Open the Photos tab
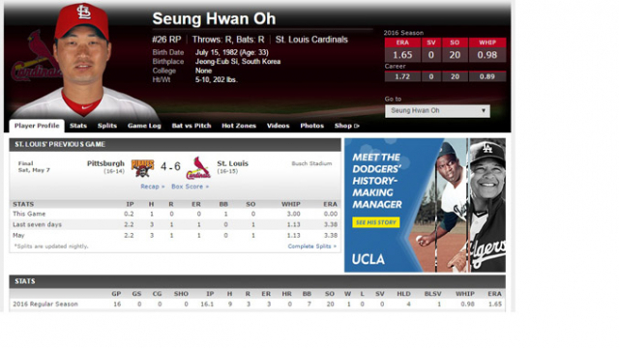619x348 pixels. (x=311, y=126)
